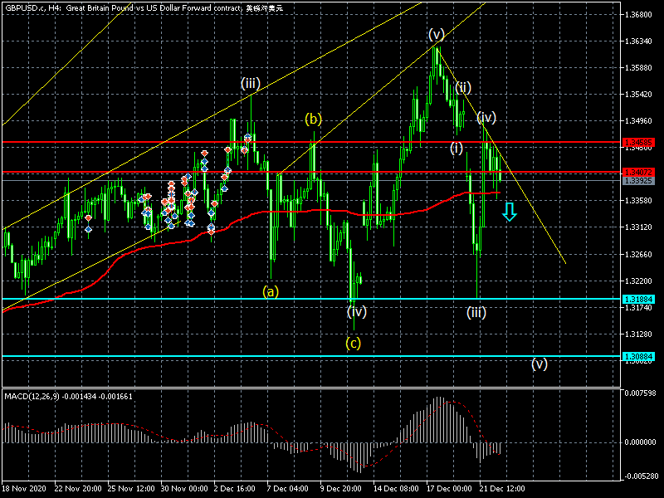Click the MACD(12,26,9) indicator label
664x498 pixels.
pyautogui.click(x=68, y=397)
